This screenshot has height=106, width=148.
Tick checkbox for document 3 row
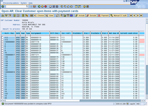tap(2, 44)
